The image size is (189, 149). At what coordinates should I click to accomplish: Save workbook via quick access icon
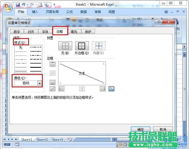18,5
